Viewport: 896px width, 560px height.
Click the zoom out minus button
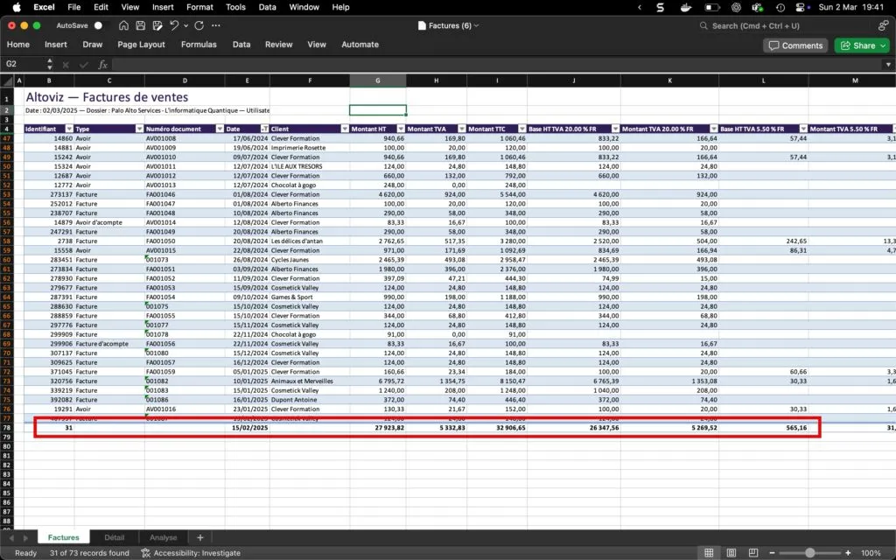[x=772, y=553]
